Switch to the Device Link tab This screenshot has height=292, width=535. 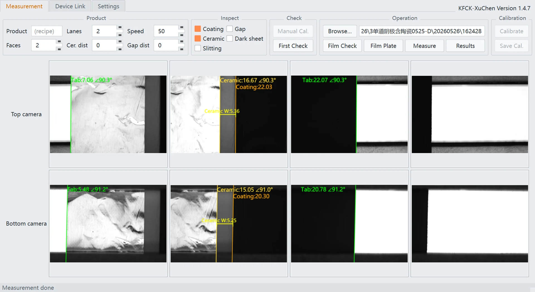(70, 6)
